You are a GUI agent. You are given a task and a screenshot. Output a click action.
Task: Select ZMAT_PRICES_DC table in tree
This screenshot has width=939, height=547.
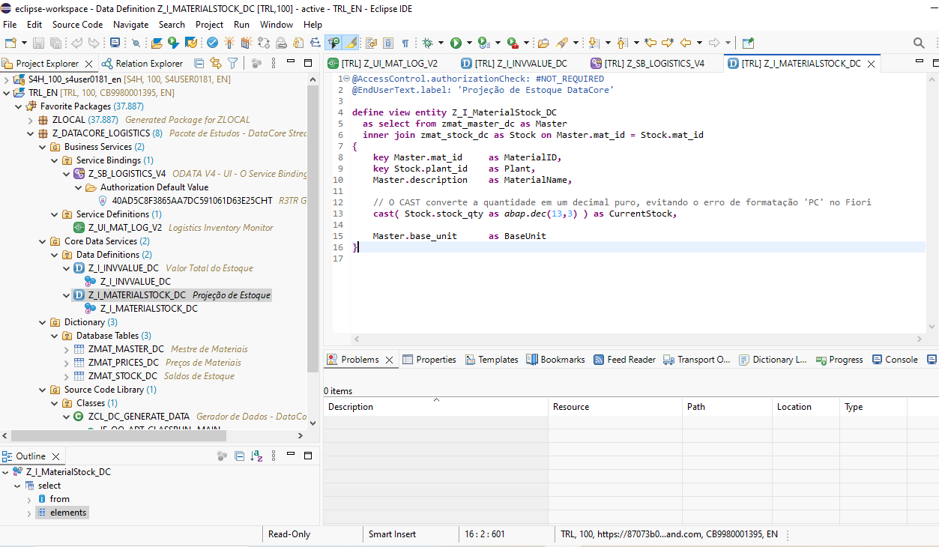(124, 363)
